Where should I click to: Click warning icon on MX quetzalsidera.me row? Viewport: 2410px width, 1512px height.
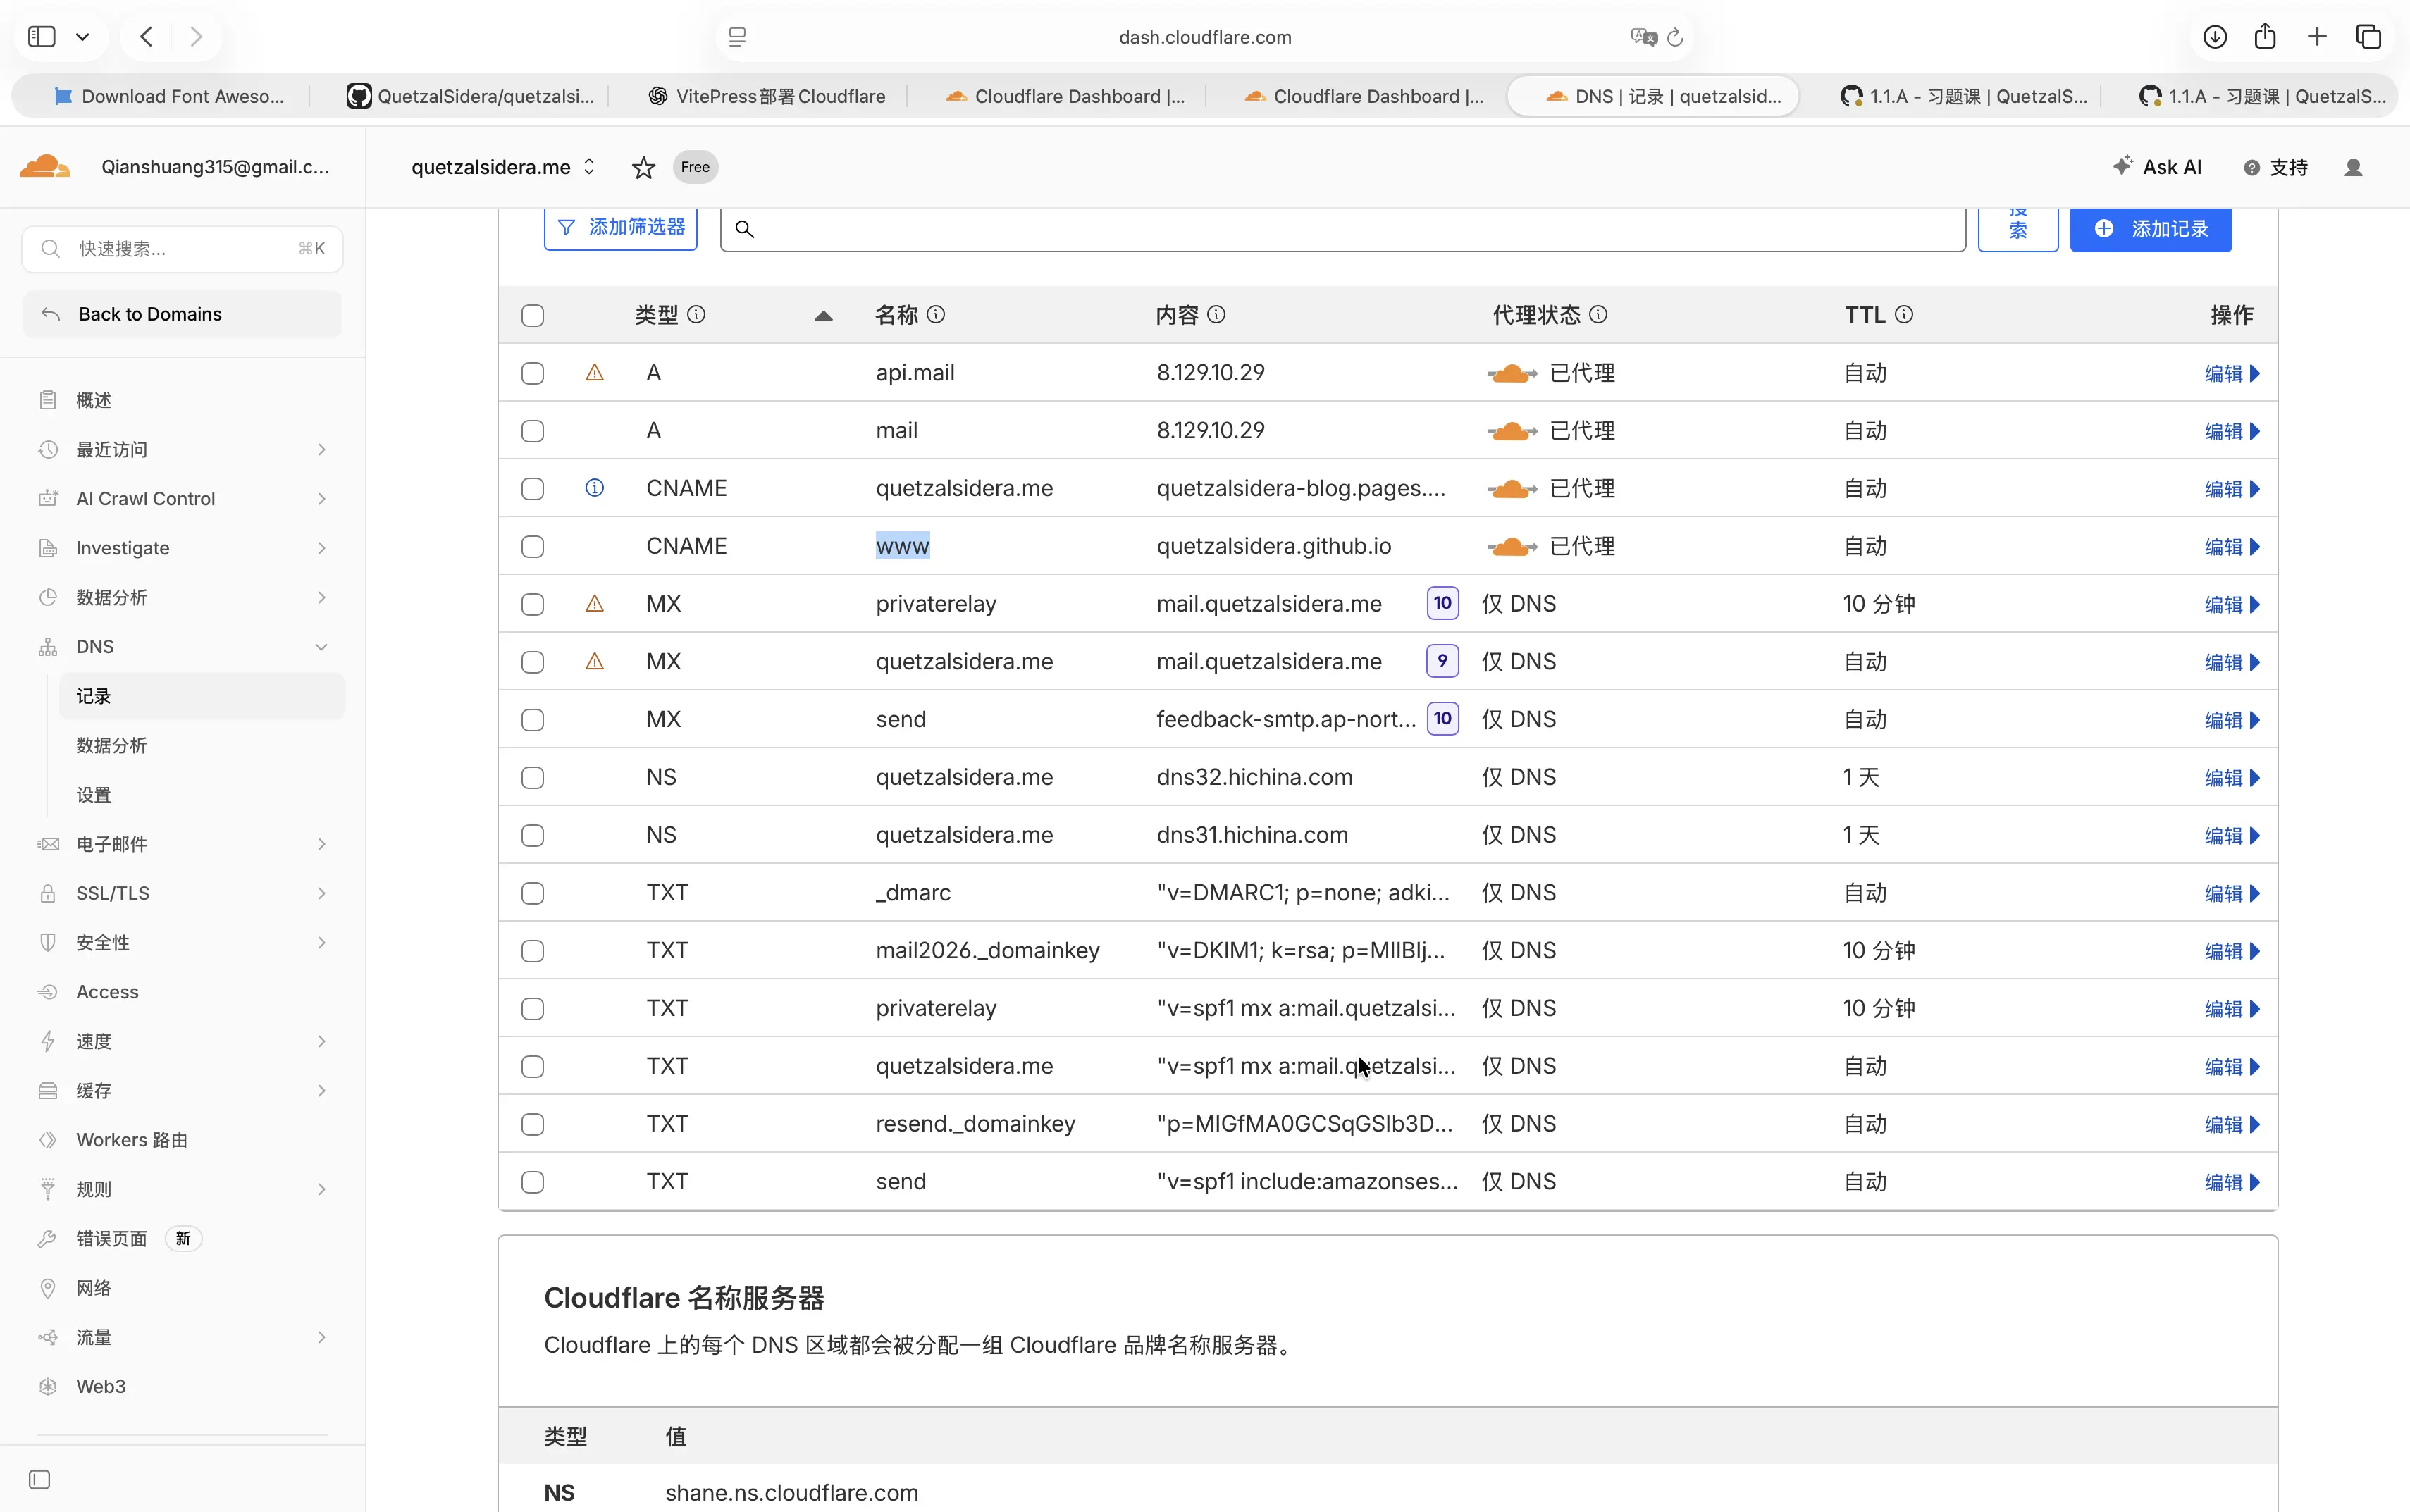click(594, 662)
